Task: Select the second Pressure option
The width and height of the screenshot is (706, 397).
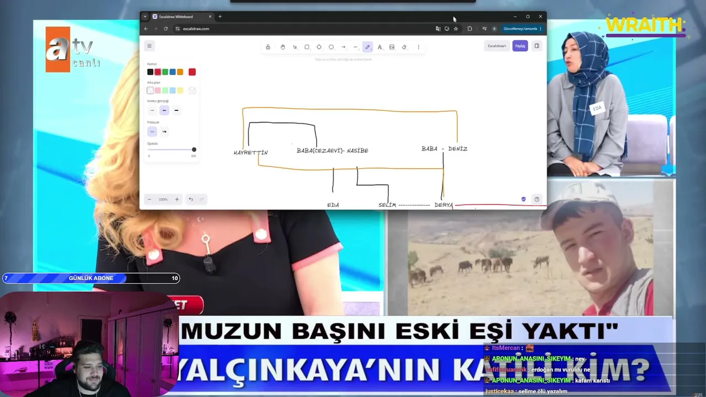Action: tap(164, 131)
